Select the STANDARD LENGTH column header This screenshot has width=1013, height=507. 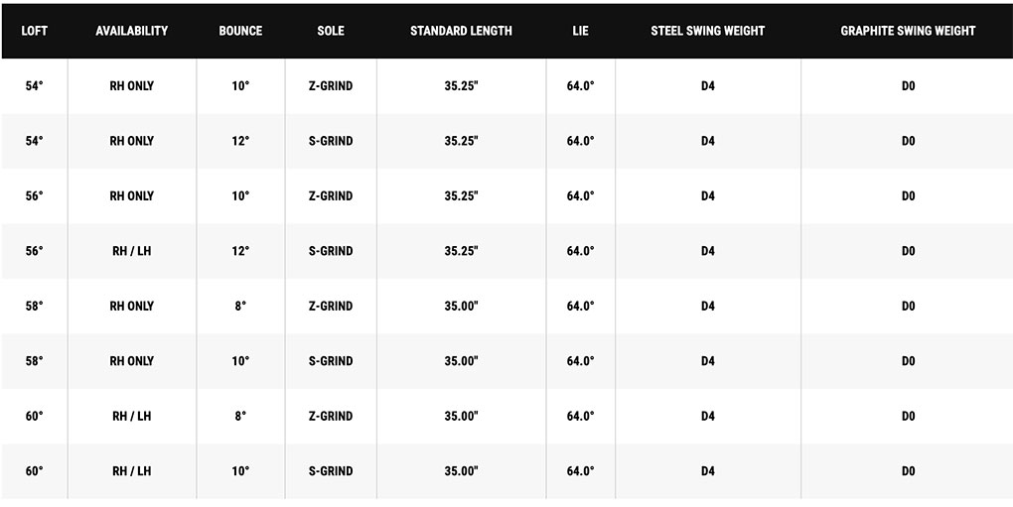[x=461, y=31]
